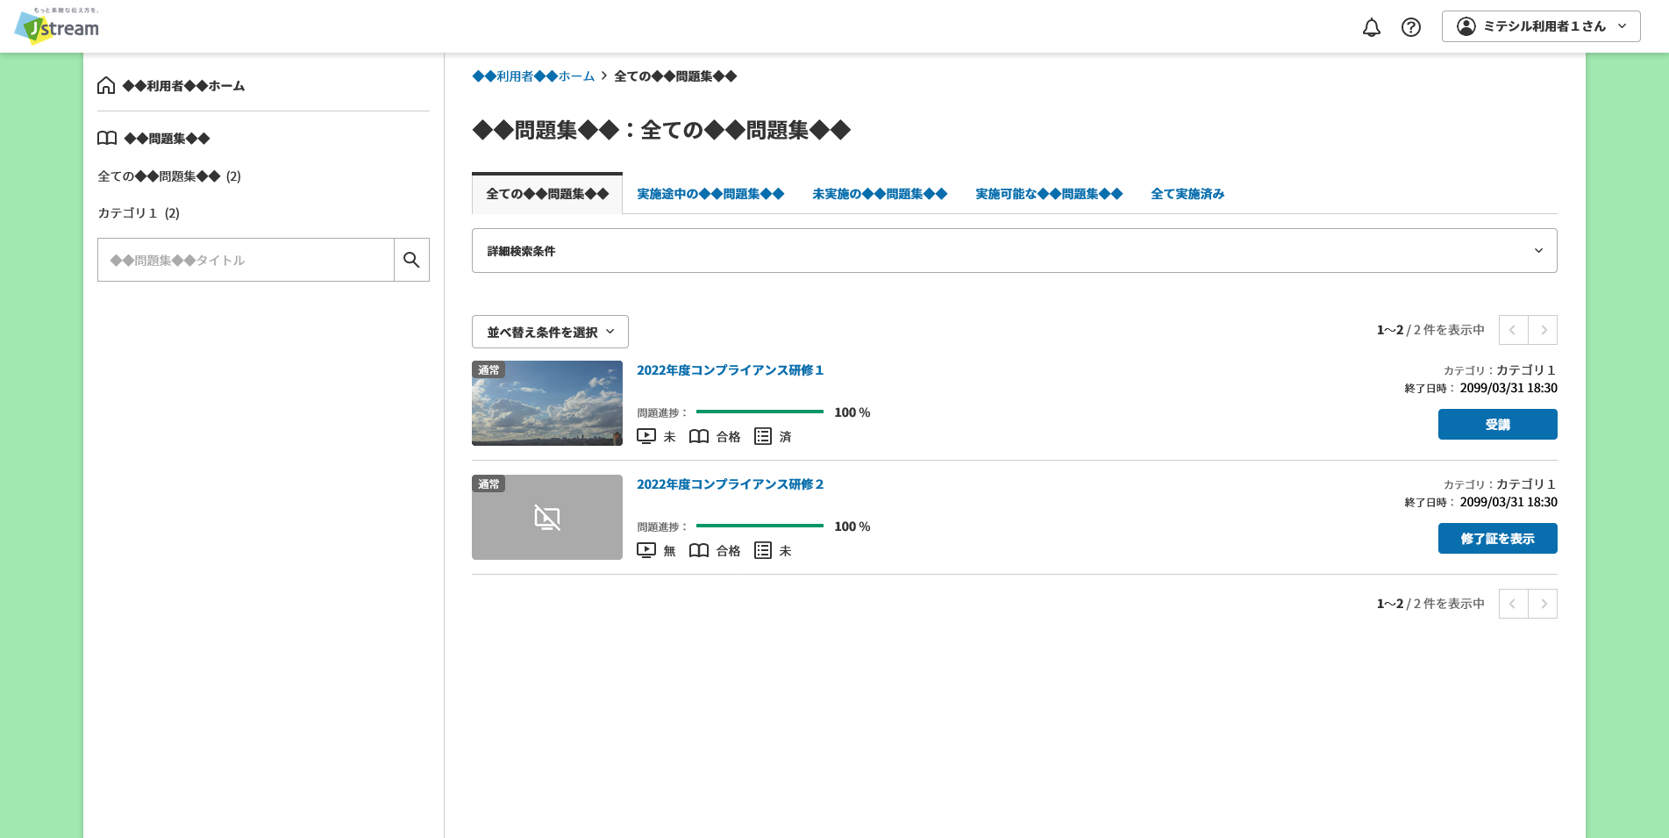Image resolution: width=1669 pixels, height=838 pixels.
Task: Go to previous page in bottom pager
Action: point(1513,604)
